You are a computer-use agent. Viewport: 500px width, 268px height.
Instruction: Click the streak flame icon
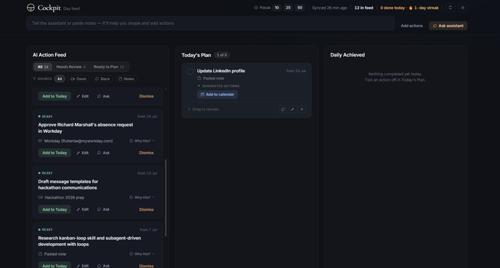[411, 8]
